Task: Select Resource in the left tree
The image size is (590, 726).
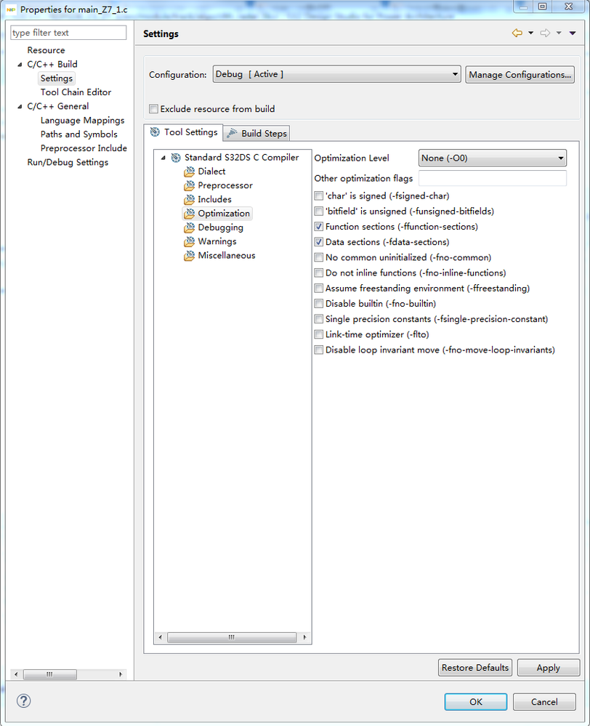Action: [x=46, y=50]
